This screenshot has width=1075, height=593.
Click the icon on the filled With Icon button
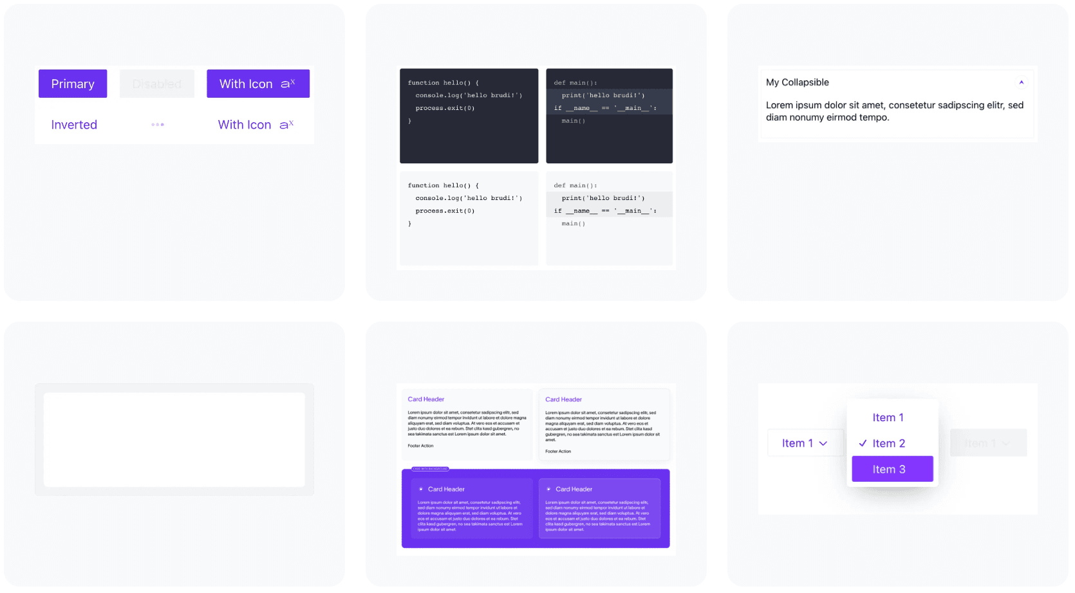tap(288, 84)
